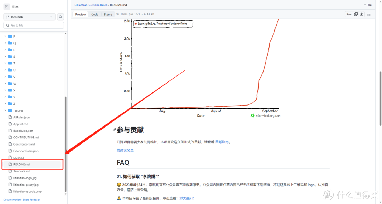Open the 0923edb branch dropdown

pos(29,17)
